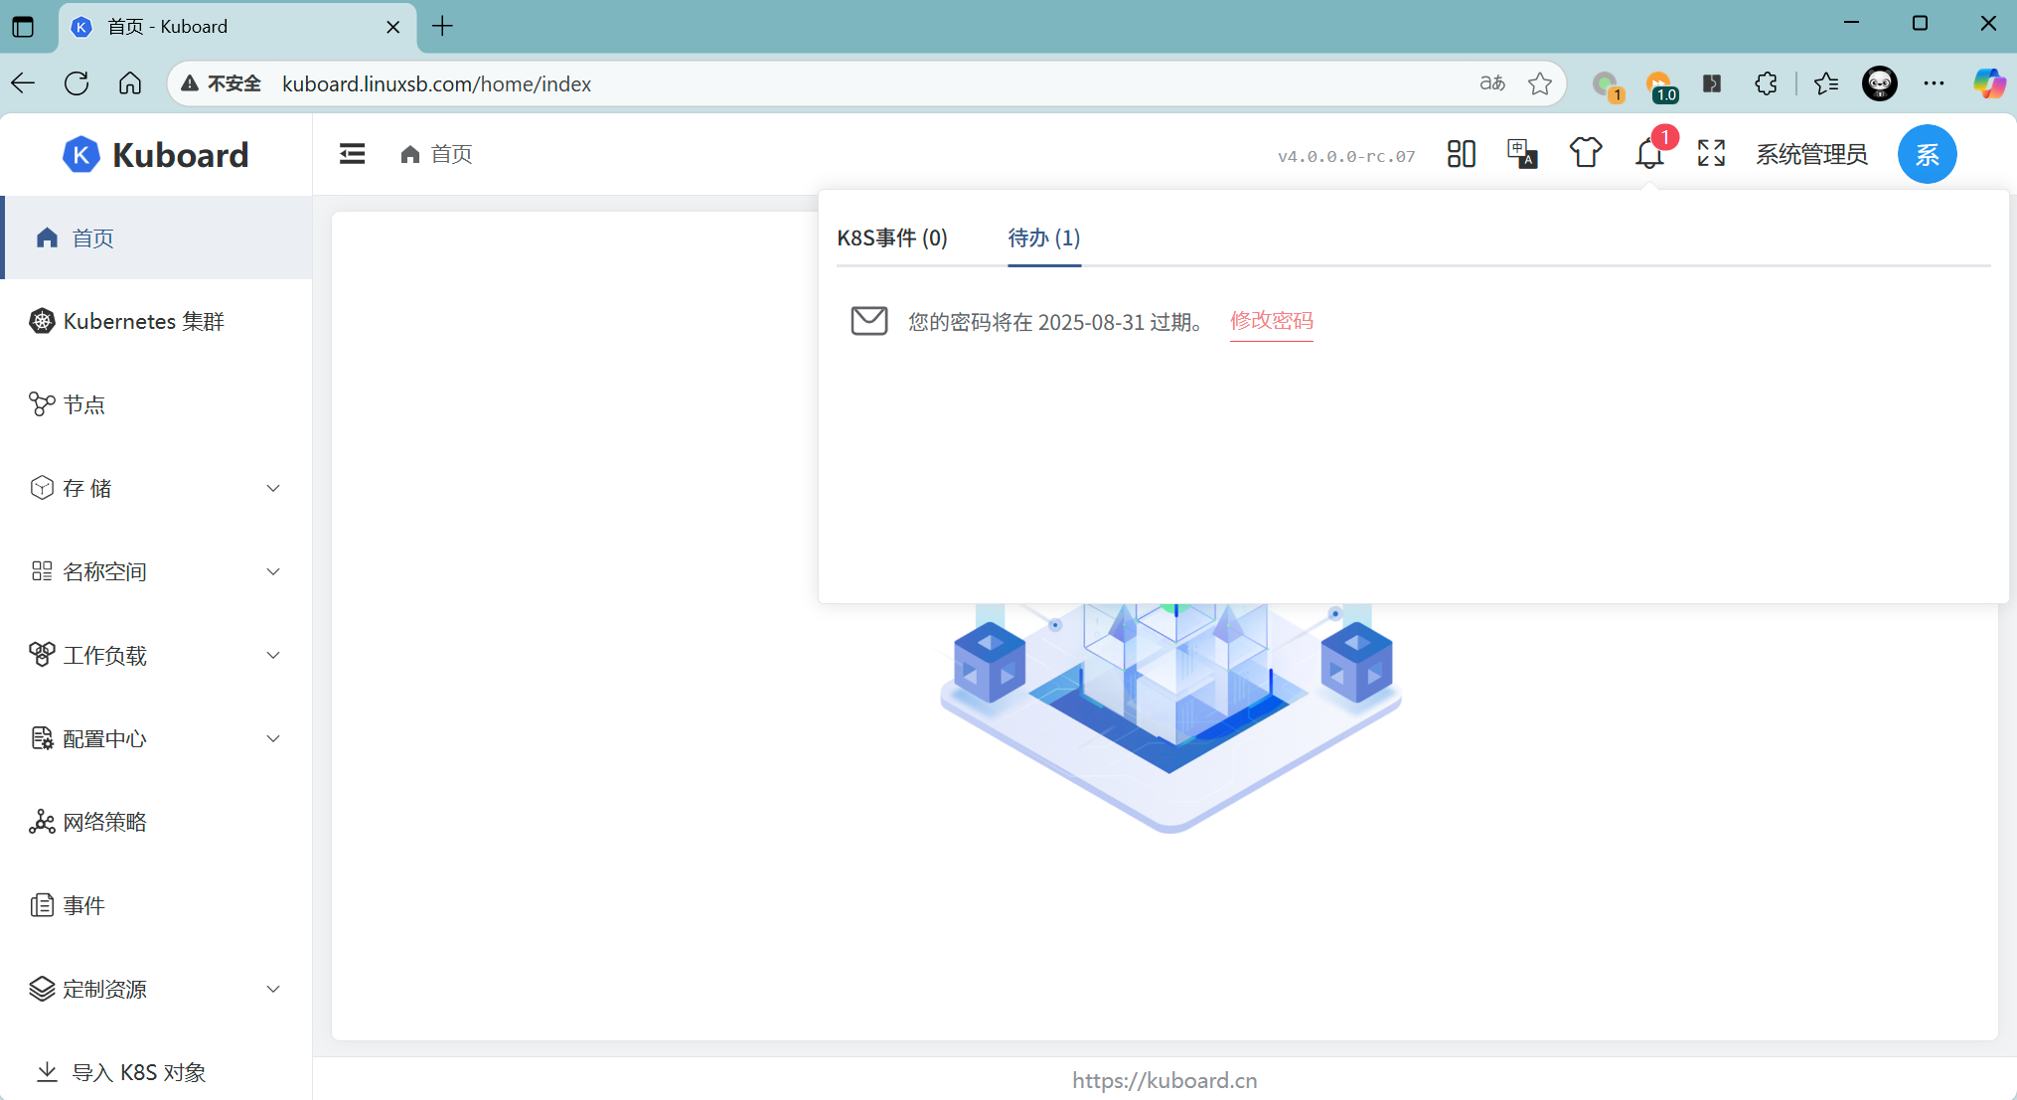2017x1100 pixels.
Task: Favorite this page with star icon
Action: [x=1539, y=83]
